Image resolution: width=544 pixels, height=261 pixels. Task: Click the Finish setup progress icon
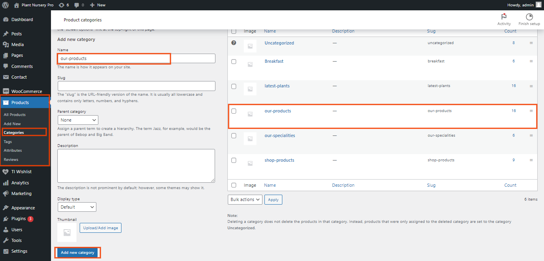[x=529, y=17]
